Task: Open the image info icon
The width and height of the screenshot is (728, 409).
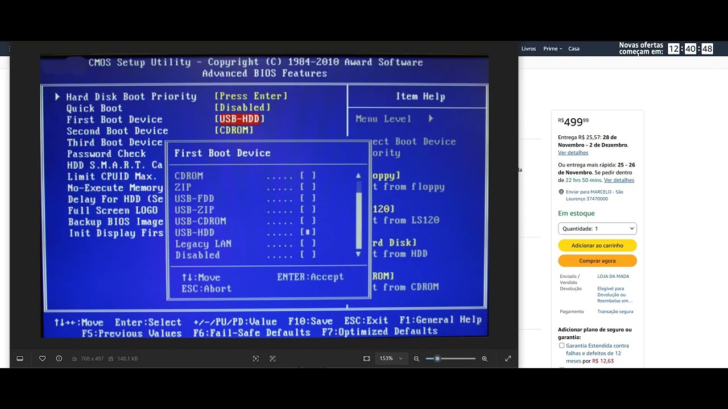Action: click(59, 358)
